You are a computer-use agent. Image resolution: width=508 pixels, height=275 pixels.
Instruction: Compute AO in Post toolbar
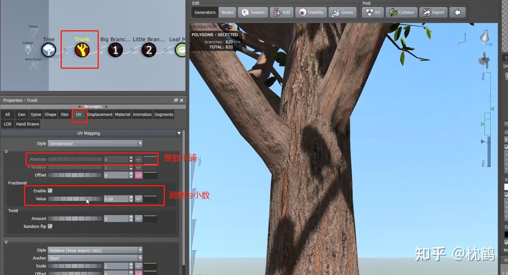373,12
